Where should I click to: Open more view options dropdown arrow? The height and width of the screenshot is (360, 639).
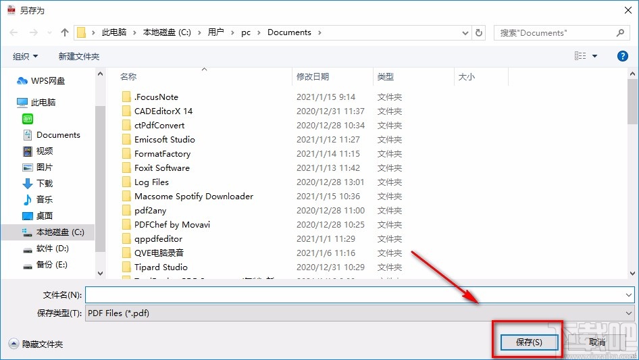pos(594,56)
